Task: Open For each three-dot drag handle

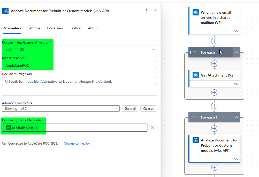Action: [x=191, y=52]
